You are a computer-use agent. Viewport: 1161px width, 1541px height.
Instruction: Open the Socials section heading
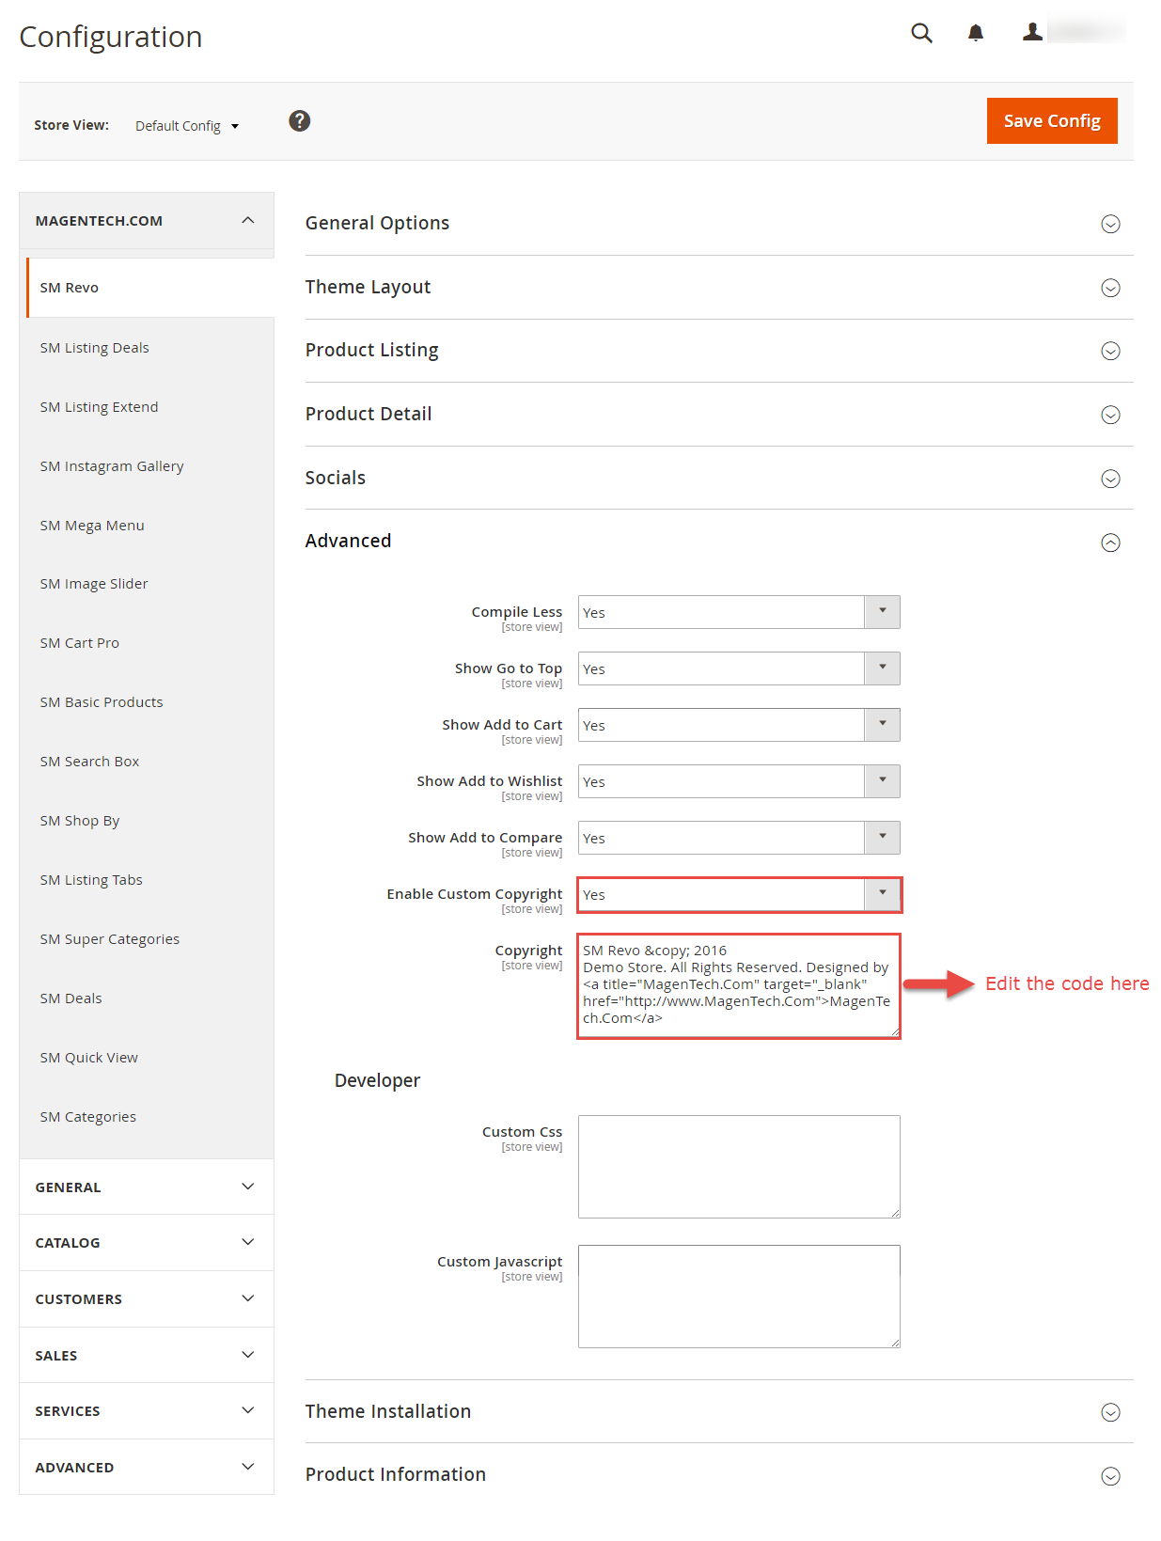336,478
